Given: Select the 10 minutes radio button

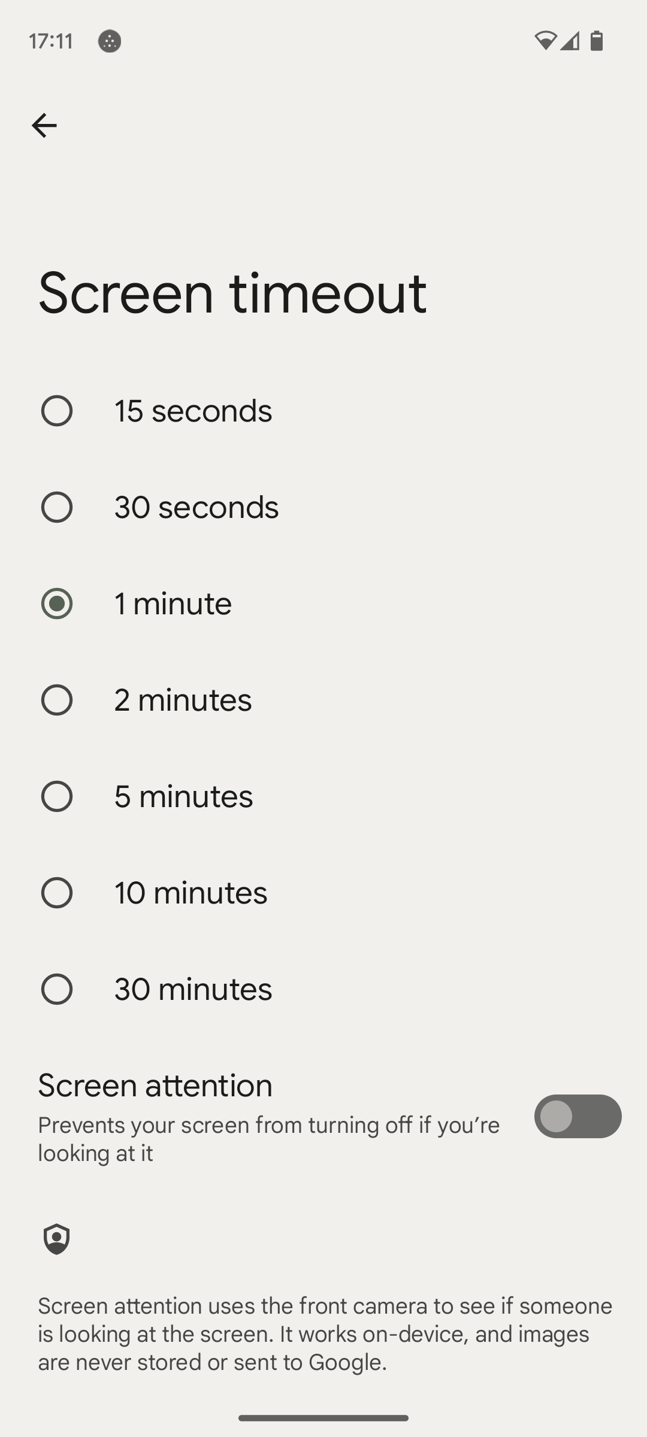Looking at the screenshot, I should 57,893.
